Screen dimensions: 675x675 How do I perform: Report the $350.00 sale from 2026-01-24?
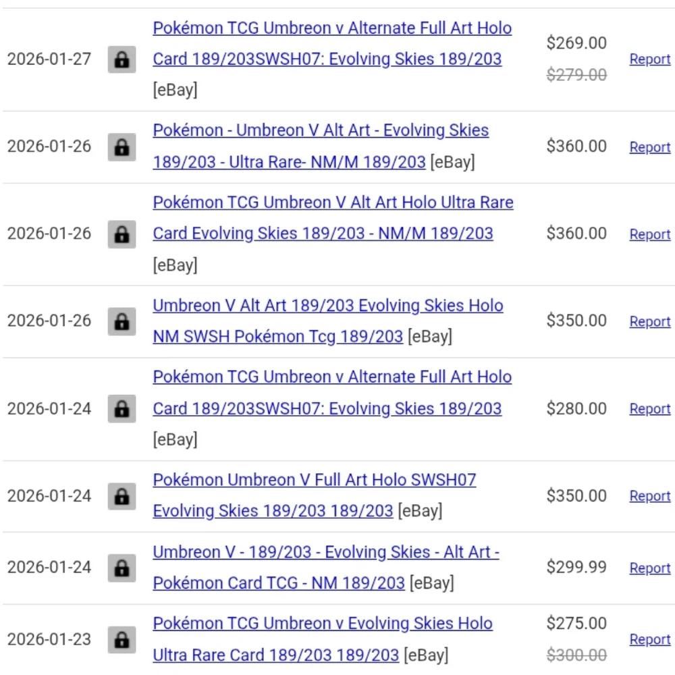click(x=649, y=496)
